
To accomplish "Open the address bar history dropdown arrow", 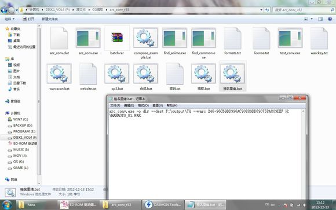I will (261, 10).
